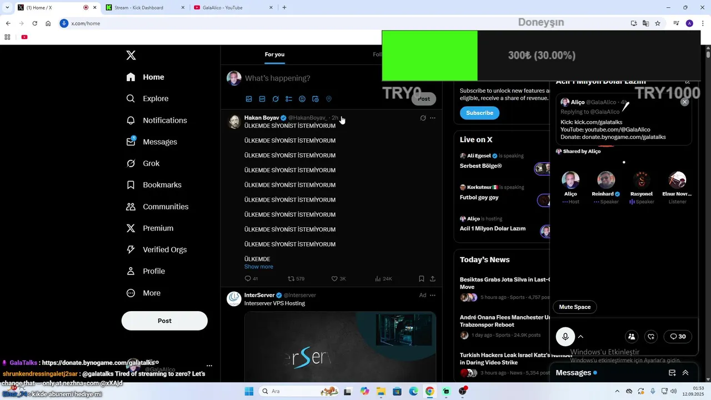
Task: Open Communities in X sidebar
Action: click(157, 207)
